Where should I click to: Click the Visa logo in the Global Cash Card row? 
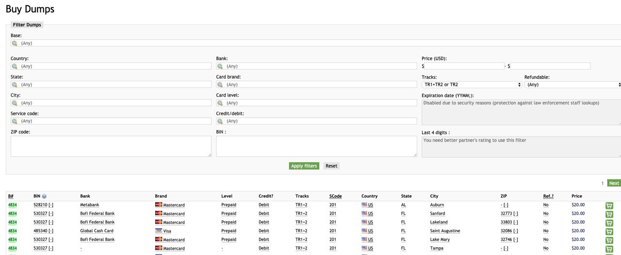tap(159, 231)
